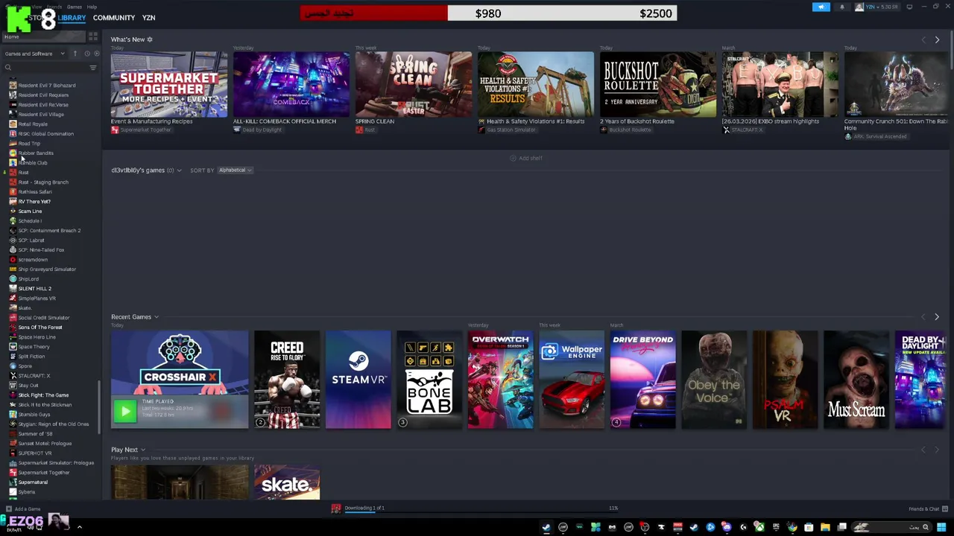Open the Steam announcements megaphone icon
This screenshot has width=954, height=536.
[821, 7]
